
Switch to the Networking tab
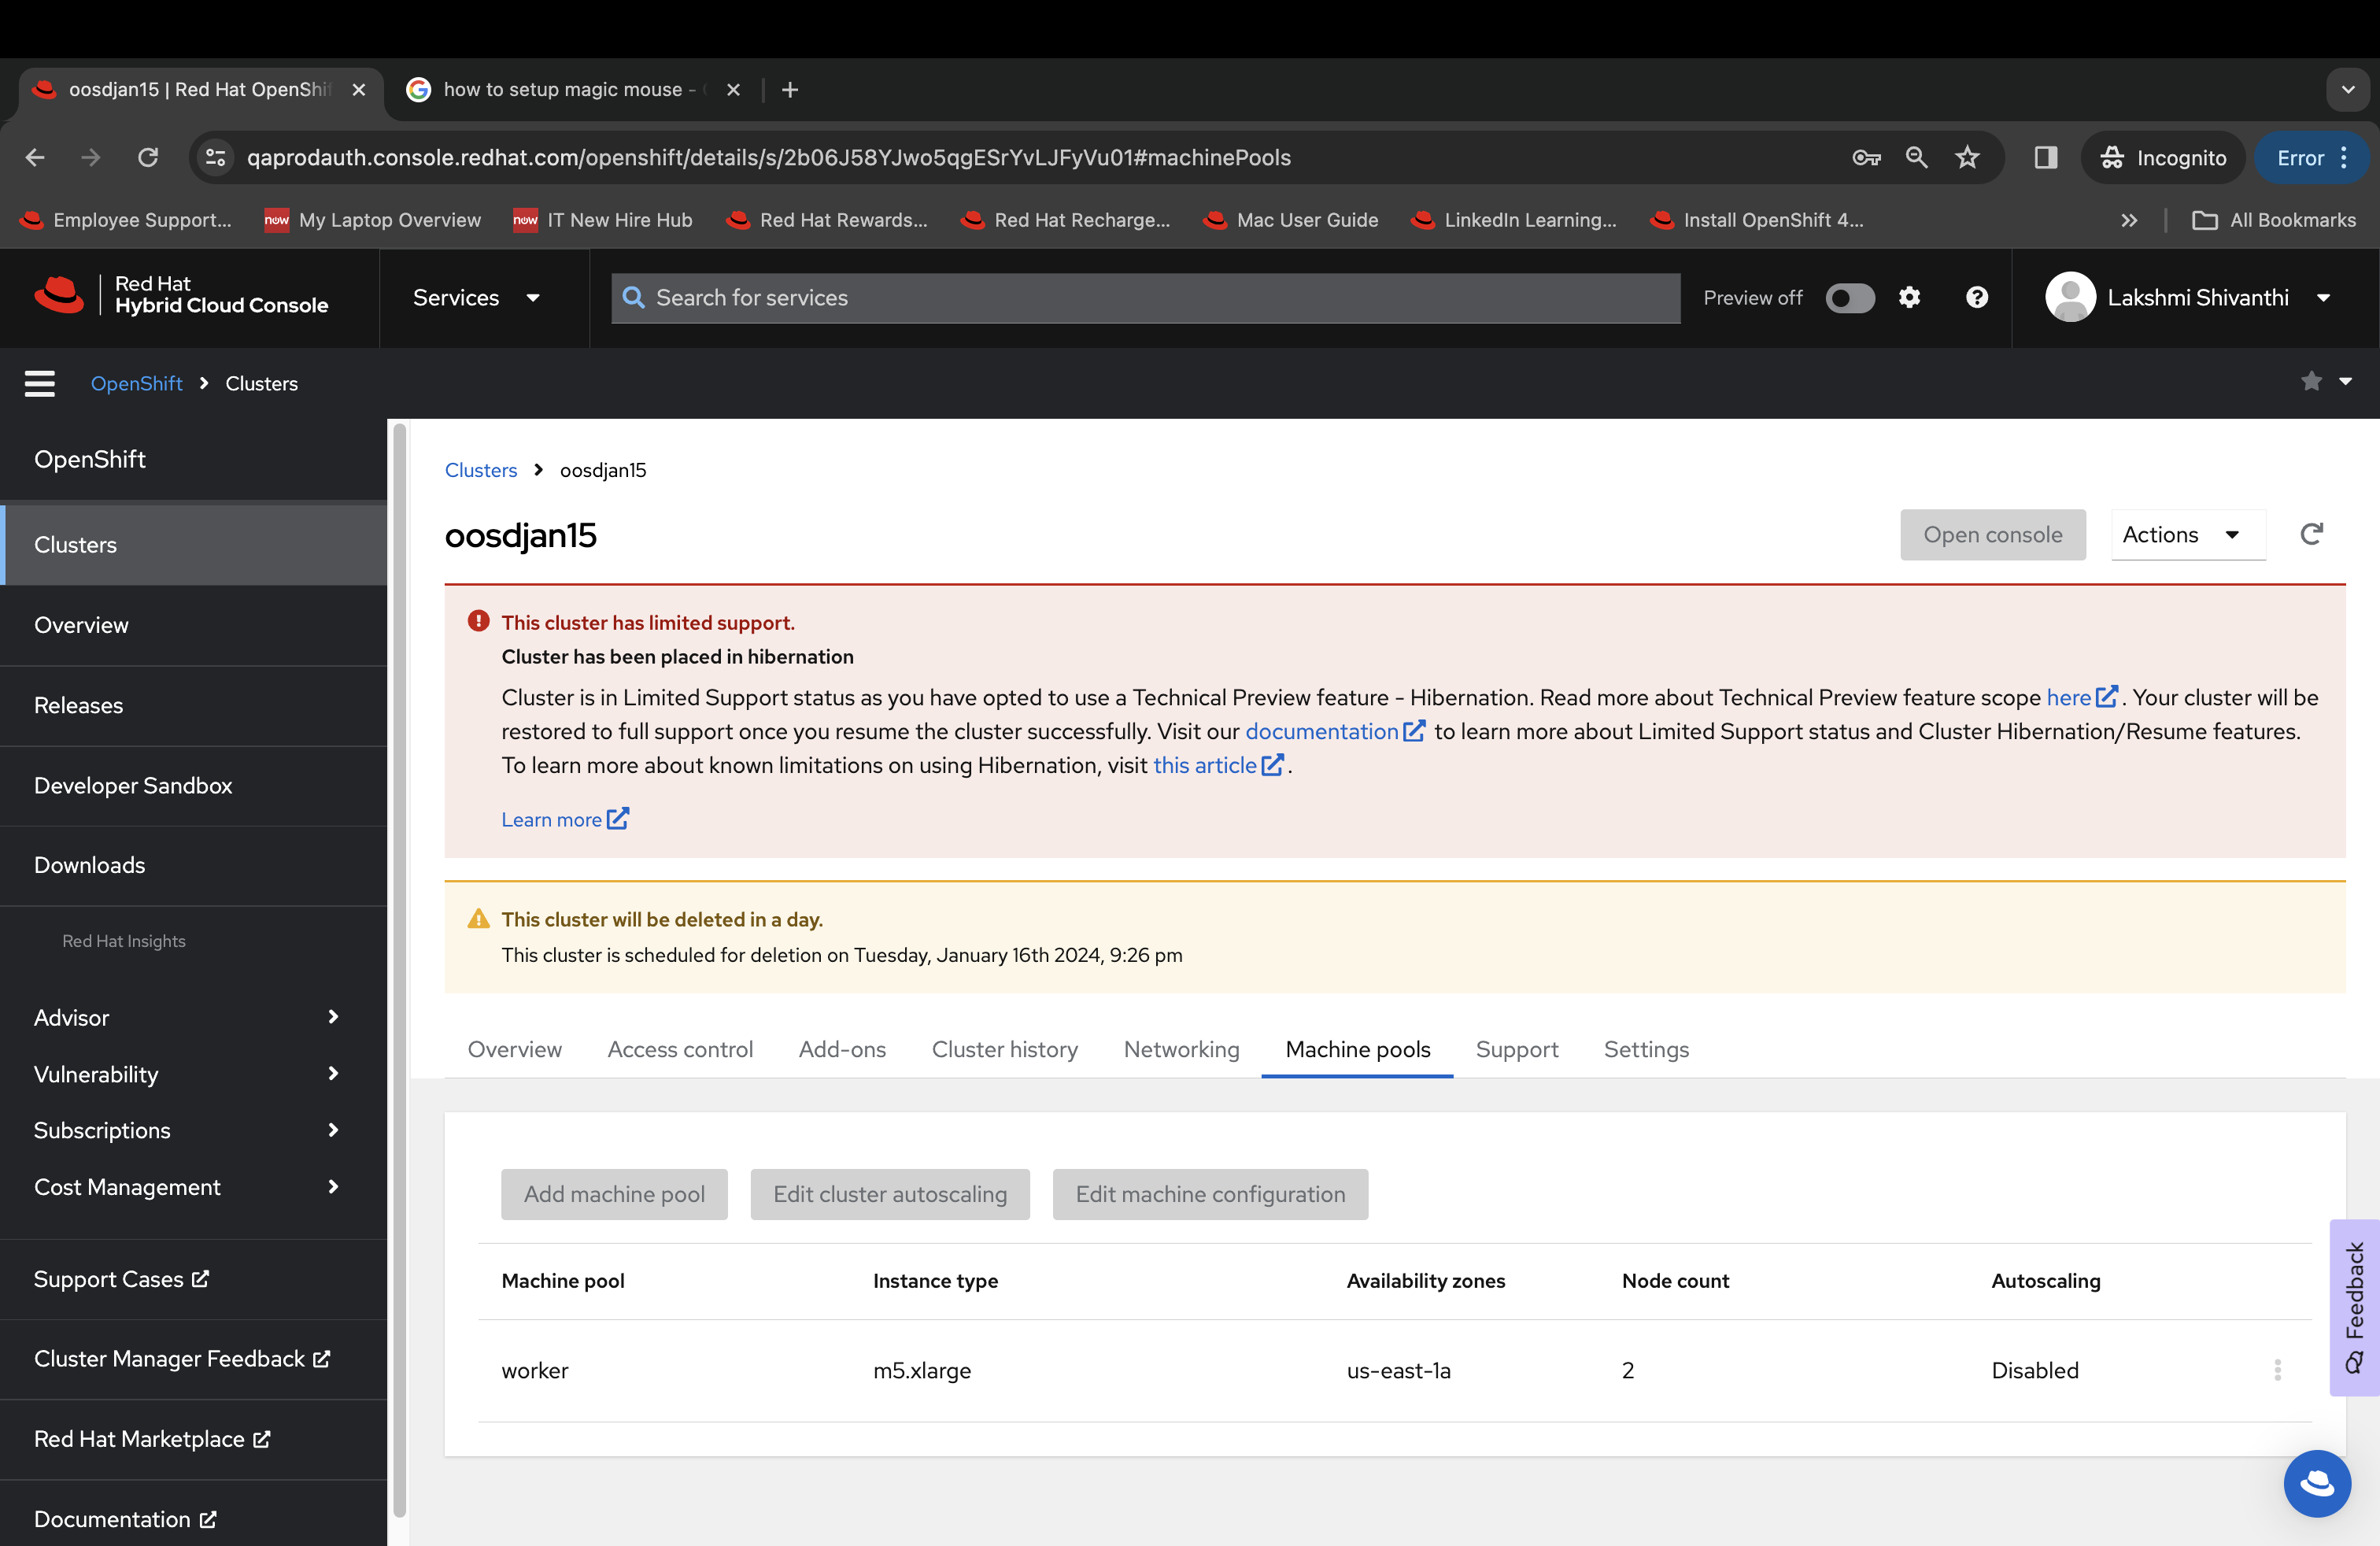tap(1181, 1049)
